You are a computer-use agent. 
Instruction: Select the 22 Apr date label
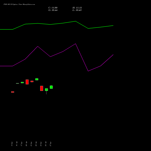(36, 143)
